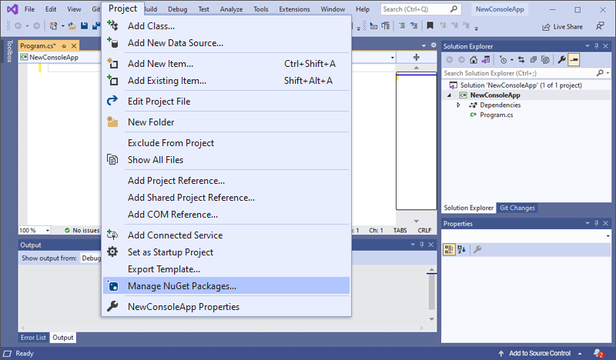This screenshot has width=616, height=360.
Task: Switch views icon in Solution Explorer toolbar
Action: 486,60
